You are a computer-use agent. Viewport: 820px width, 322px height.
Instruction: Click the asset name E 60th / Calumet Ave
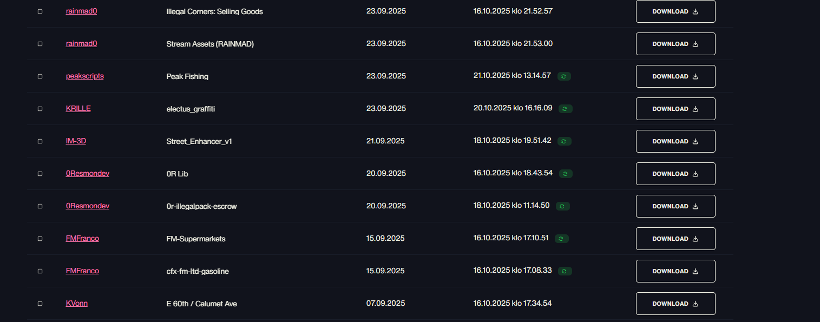[201, 304]
